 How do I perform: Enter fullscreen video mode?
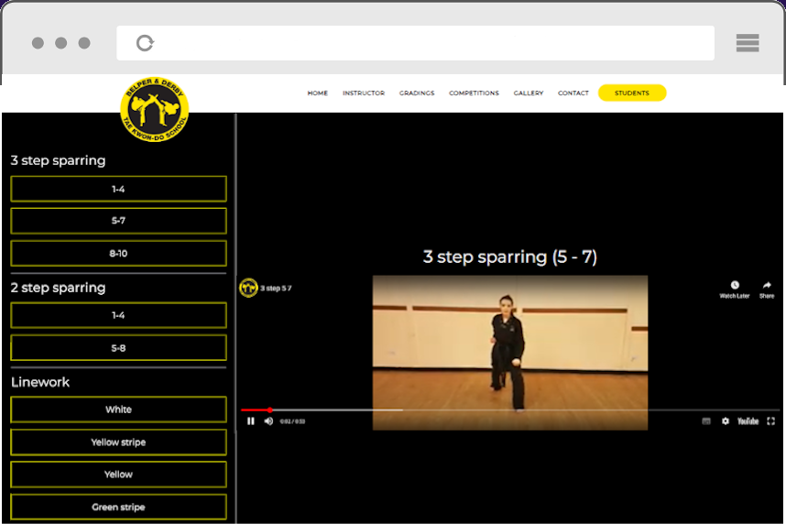tap(770, 421)
